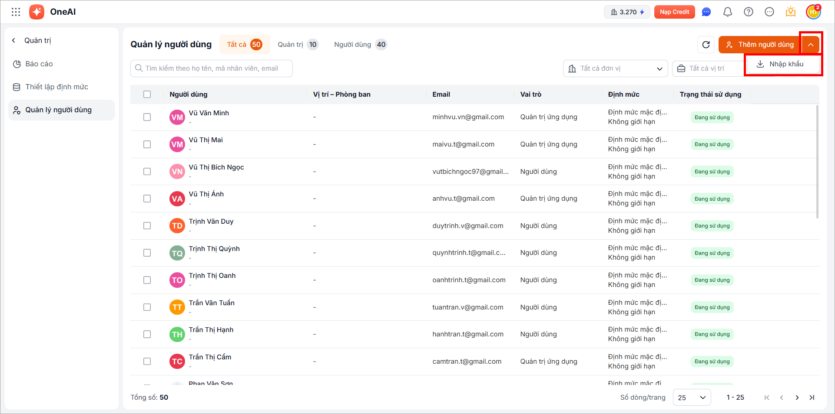
Task: Open the user profile avatar
Action: [x=813, y=12]
